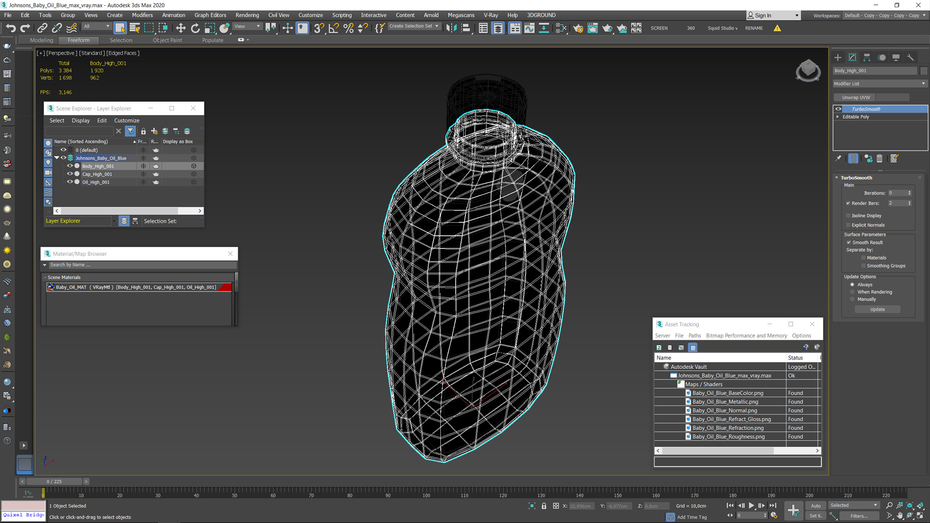930x523 pixels.
Task: Select the Move transform tool
Action: pos(181,28)
